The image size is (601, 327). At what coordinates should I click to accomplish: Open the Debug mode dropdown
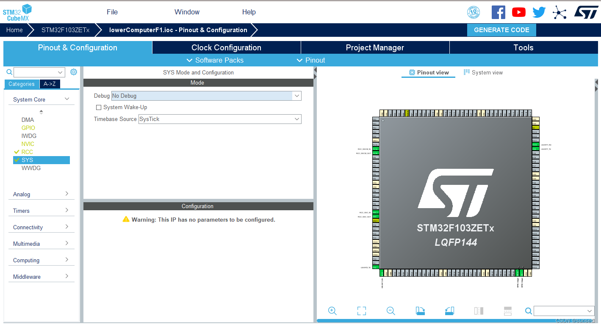pyautogui.click(x=206, y=96)
